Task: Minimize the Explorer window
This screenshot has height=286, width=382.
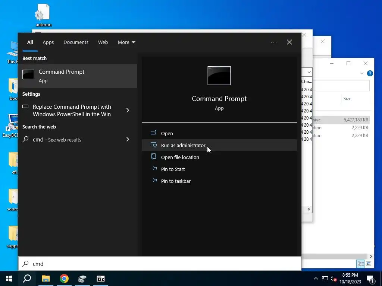Action: pyautogui.click(x=332, y=63)
